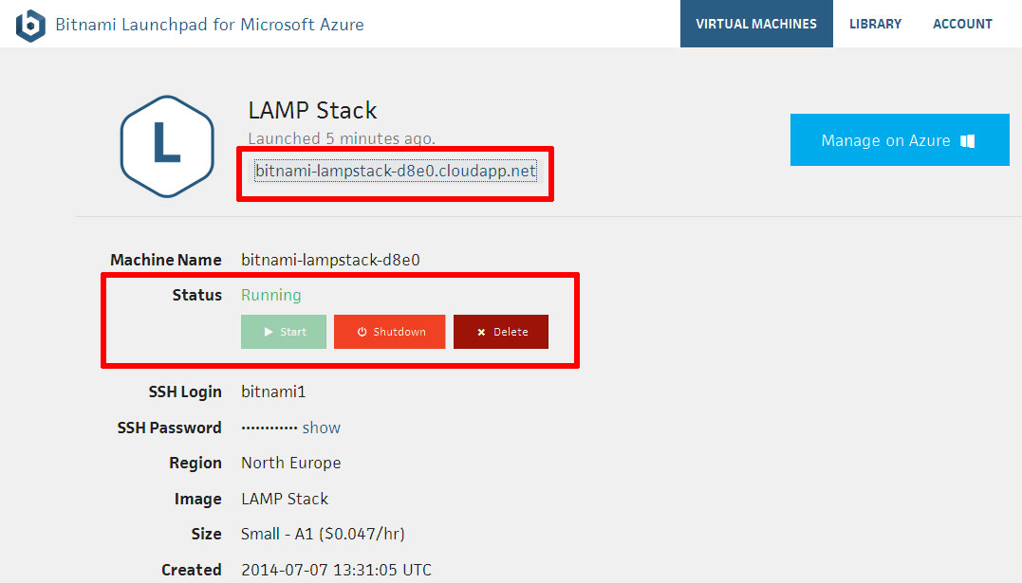Shut down the virtual machine
The image size is (1022, 583).
click(390, 332)
